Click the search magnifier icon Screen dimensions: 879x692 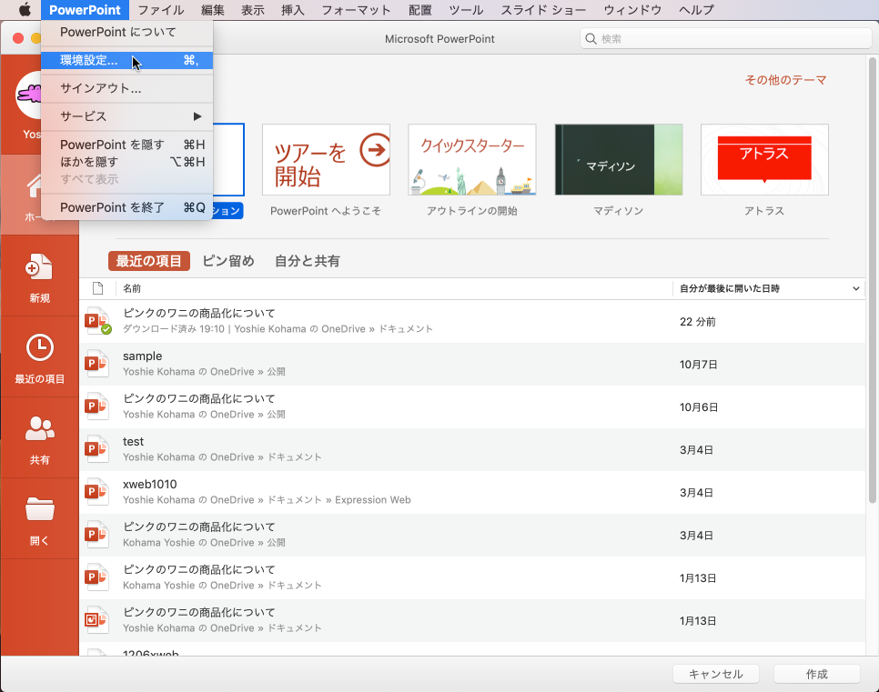point(591,39)
